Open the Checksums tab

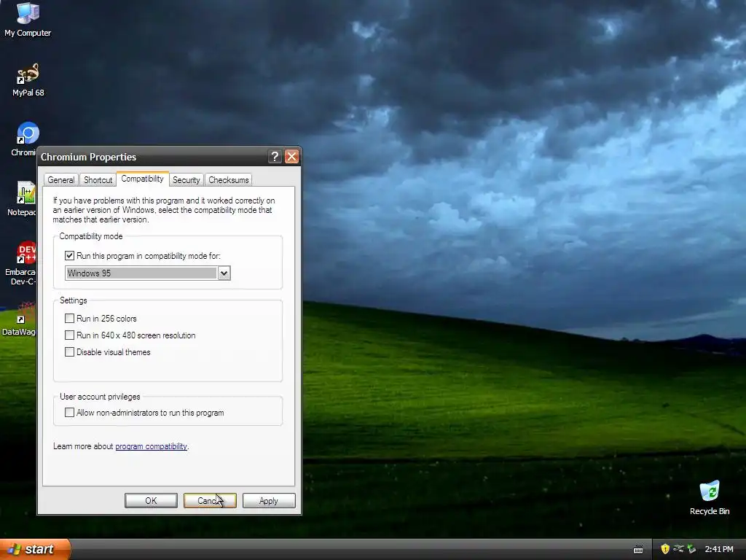pos(228,180)
